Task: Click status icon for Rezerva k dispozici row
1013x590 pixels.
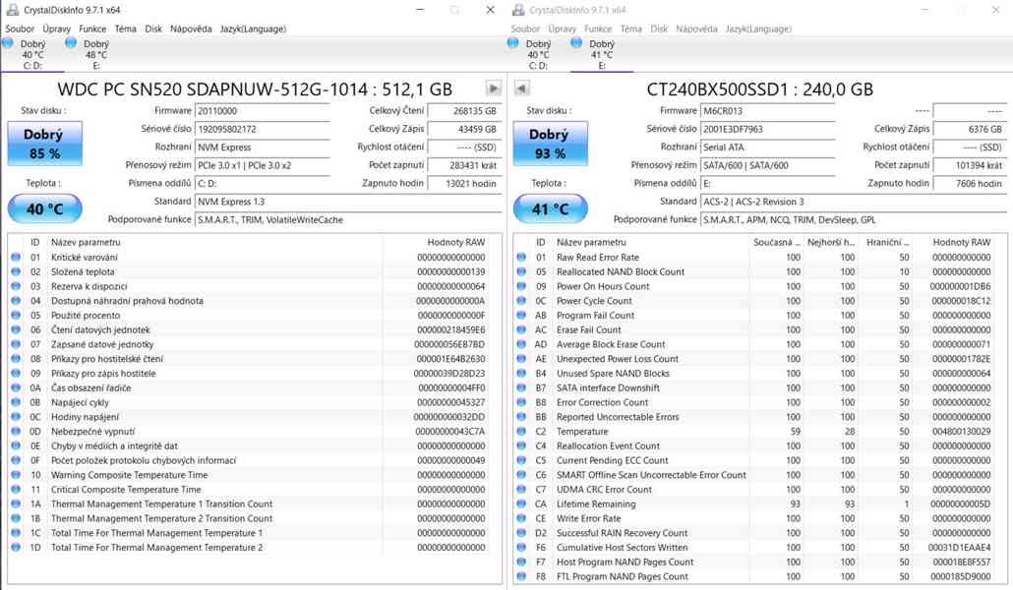Action: (x=16, y=286)
